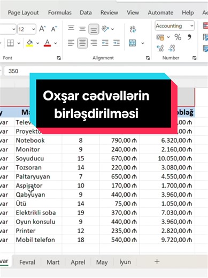Image resolution: width=208 pixels, height=278 pixels.
Task: Open the Help tab
Action: point(188,13)
